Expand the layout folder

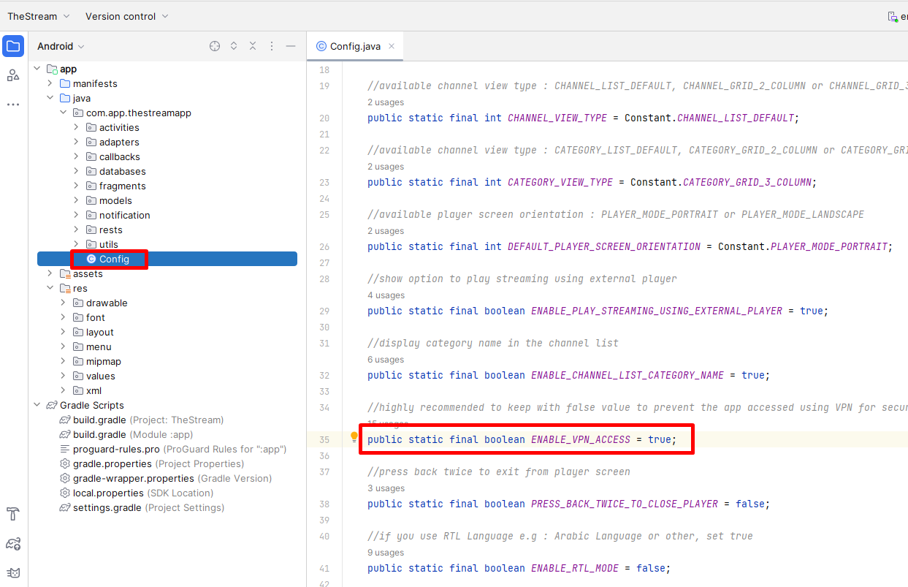point(63,332)
